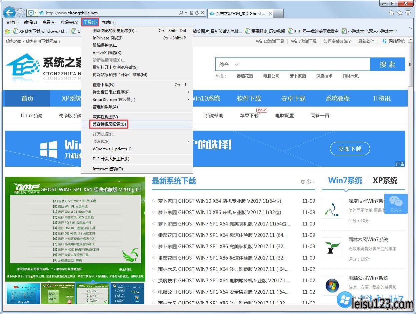Open 兼容性视图设置(B)

pyautogui.click(x=137, y=124)
